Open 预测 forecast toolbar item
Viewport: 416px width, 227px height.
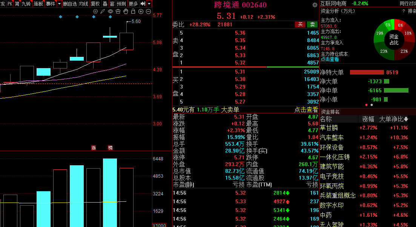(121, 4)
